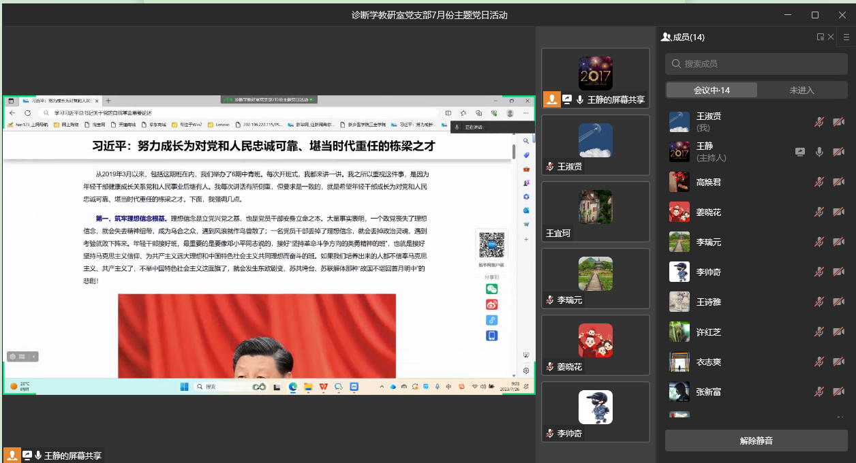Switch to the 未进入 tab

click(x=801, y=91)
